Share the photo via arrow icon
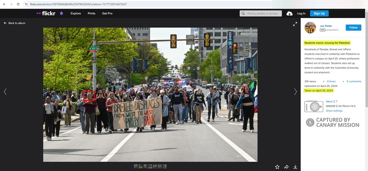Viewport: 368px width, 171px height. pyautogui.click(x=286, y=167)
